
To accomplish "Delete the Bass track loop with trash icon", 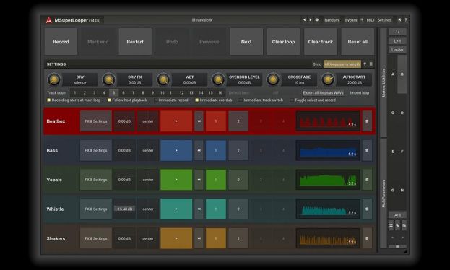I will pos(367,150).
